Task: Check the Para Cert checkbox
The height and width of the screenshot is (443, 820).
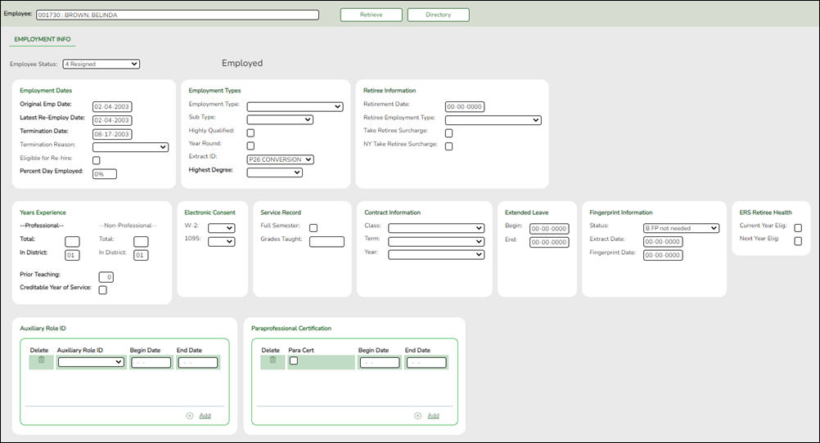Action: tap(294, 360)
